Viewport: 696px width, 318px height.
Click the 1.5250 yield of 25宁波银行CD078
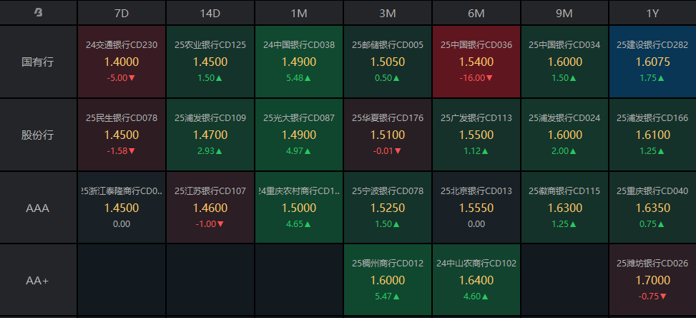(388, 208)
